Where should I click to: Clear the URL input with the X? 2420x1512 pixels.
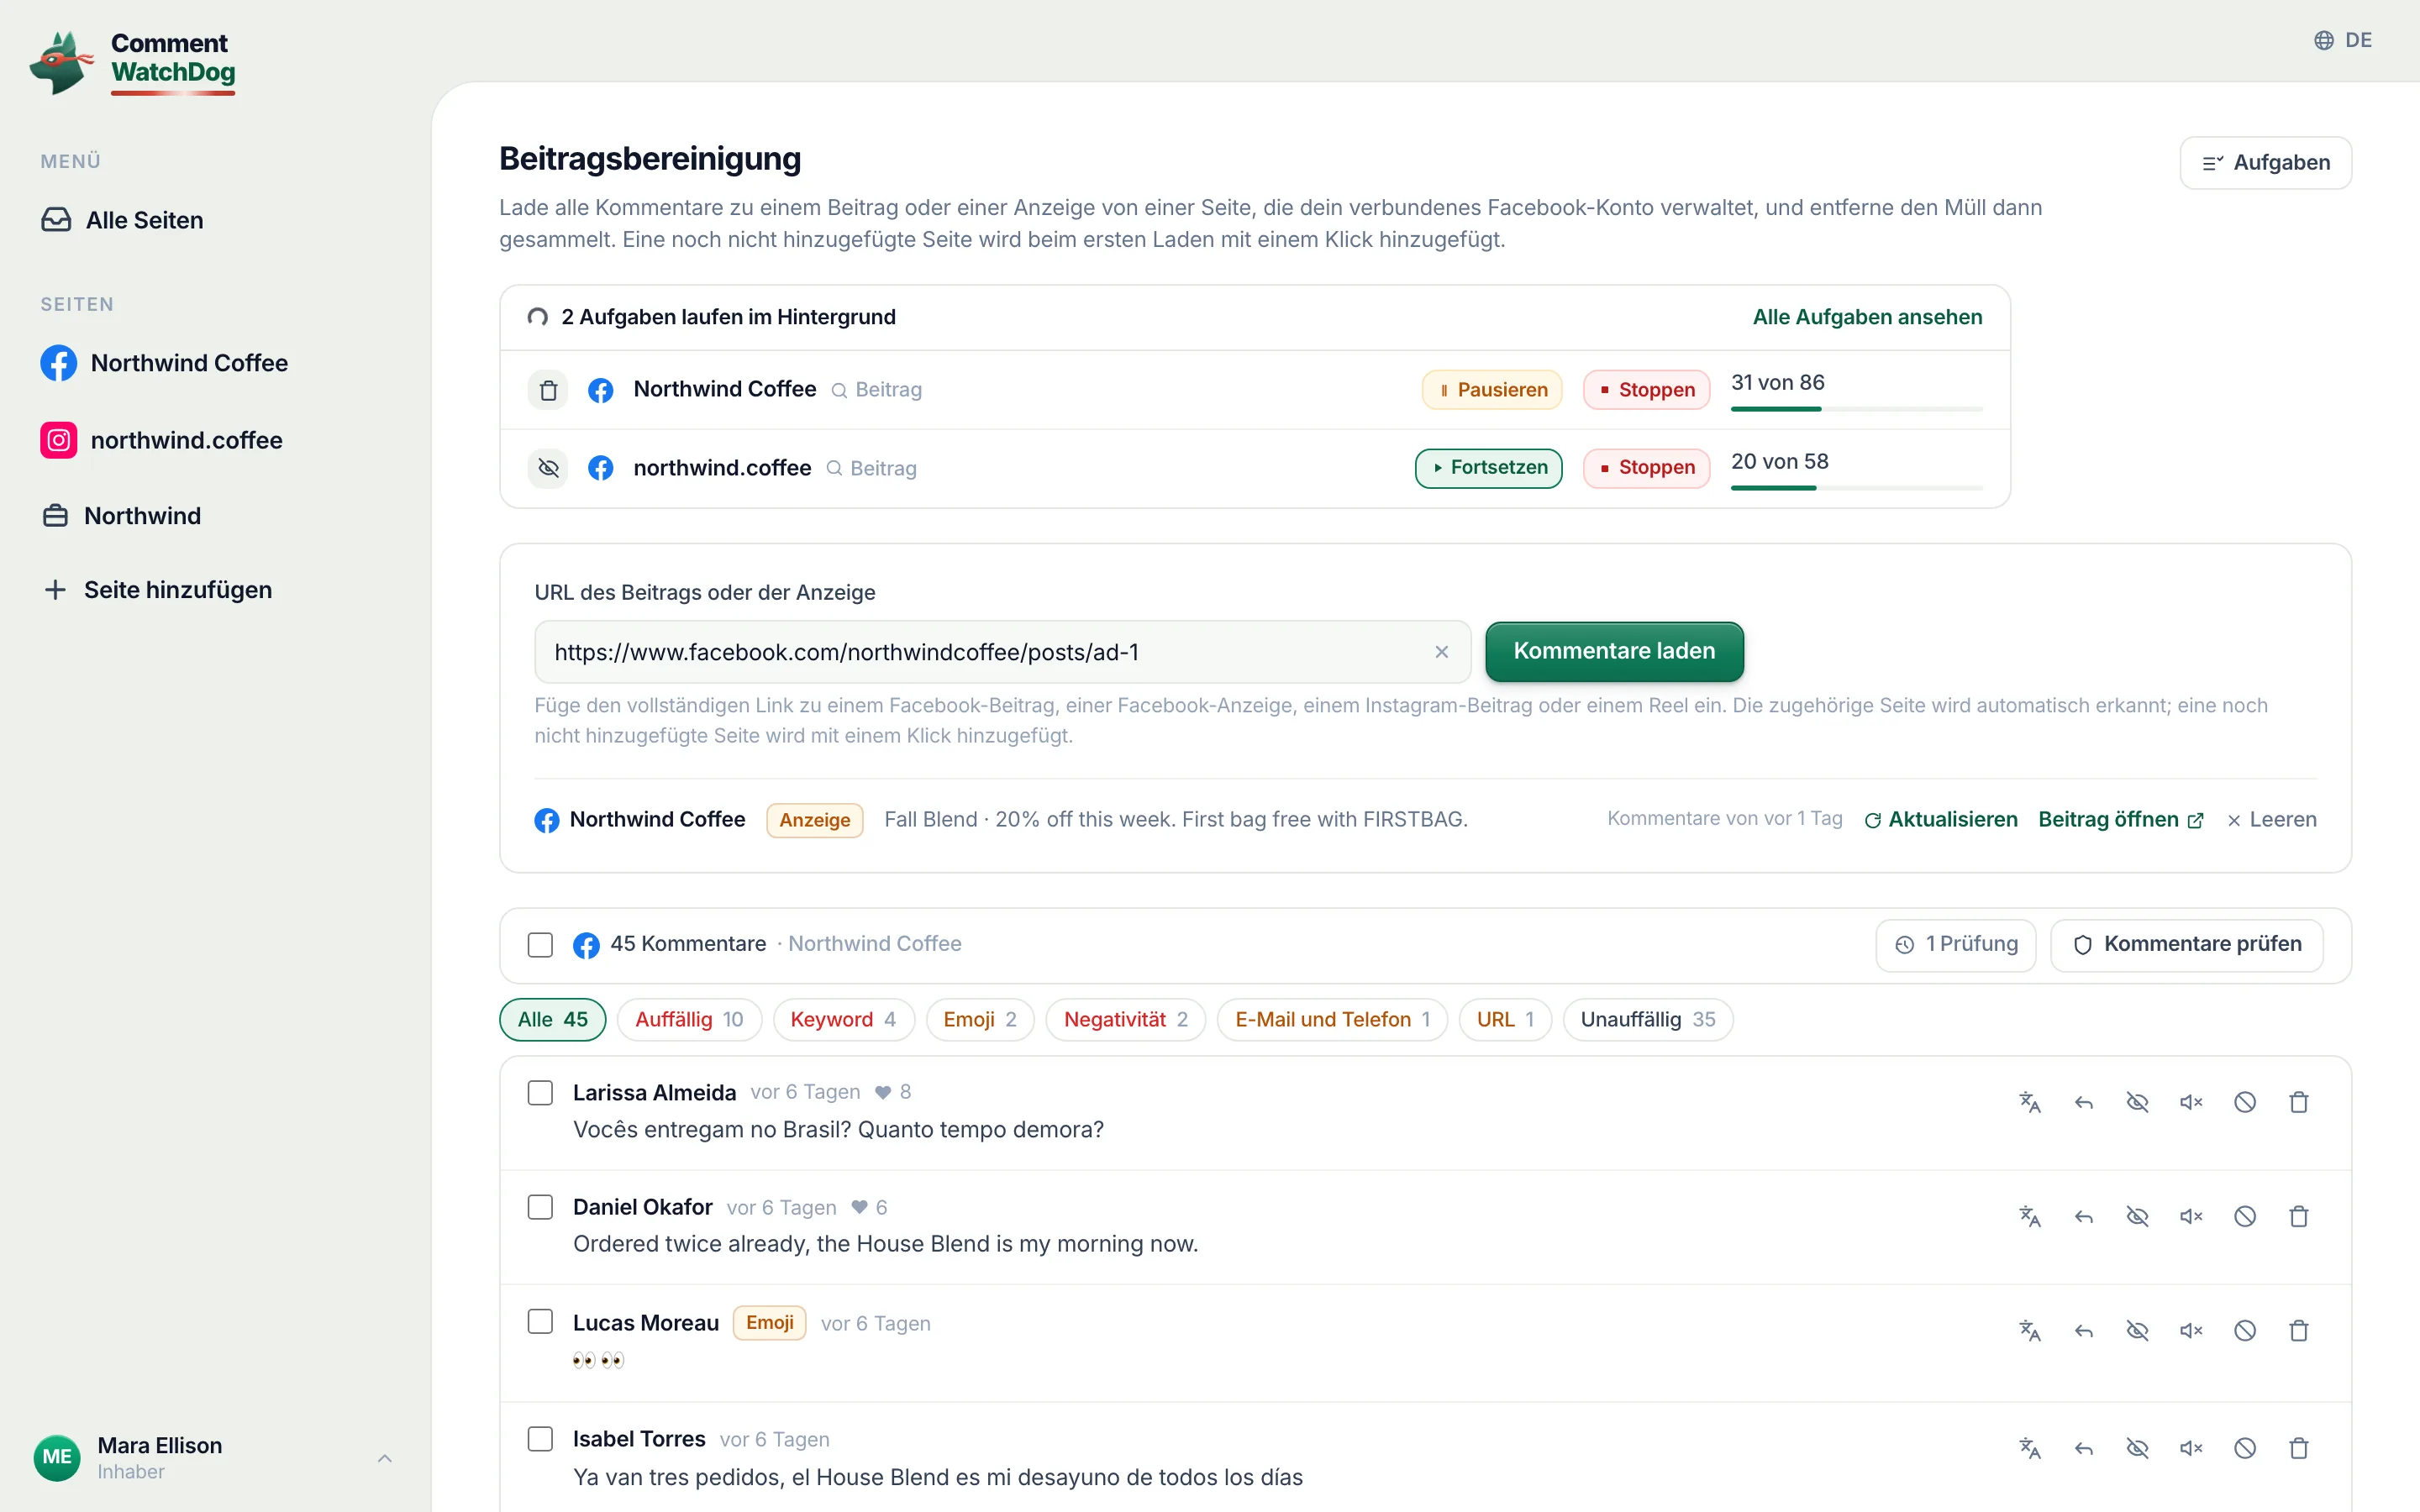point(1441,652)
